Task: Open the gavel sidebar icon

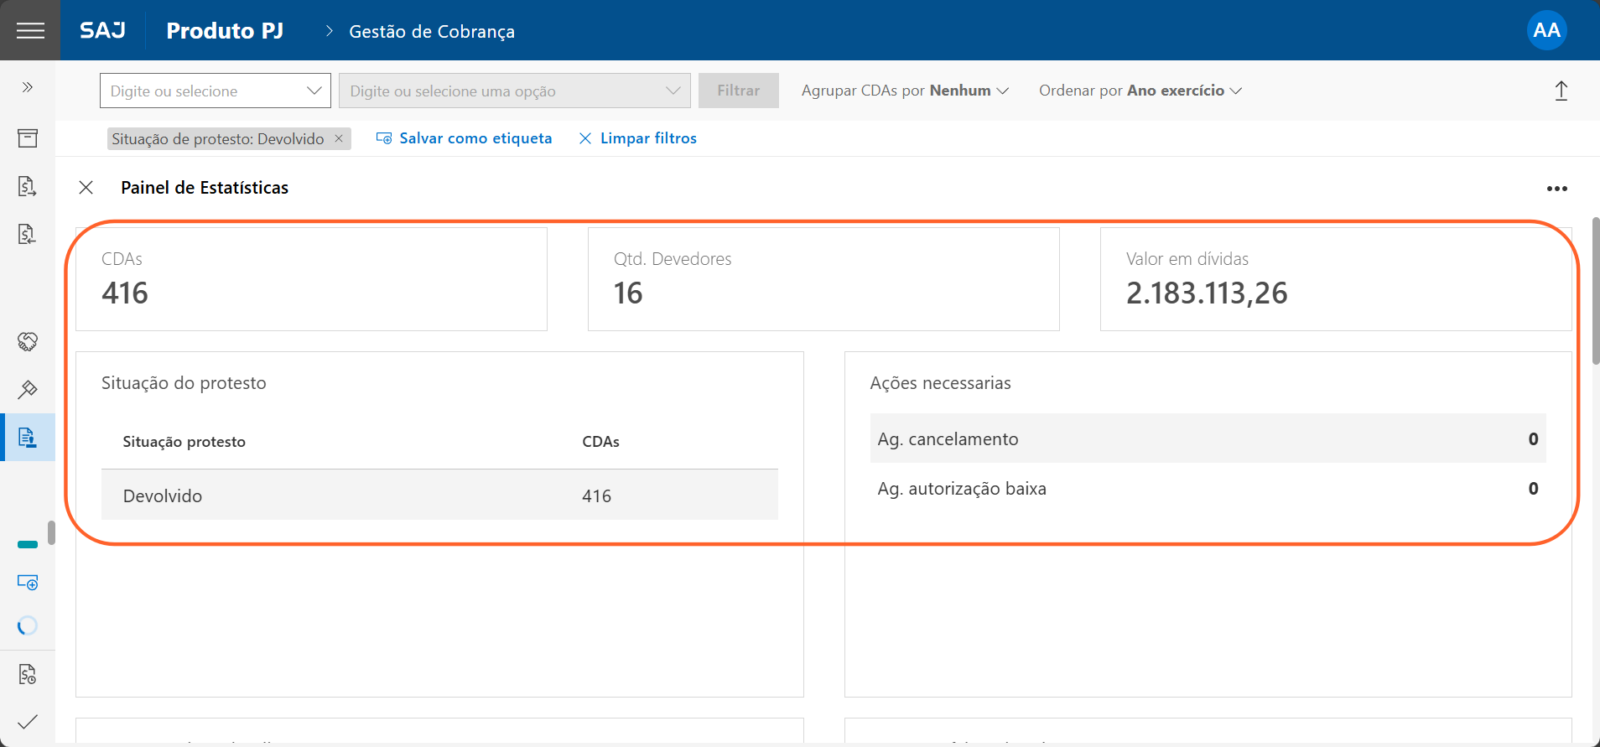Action: [28, 389]
